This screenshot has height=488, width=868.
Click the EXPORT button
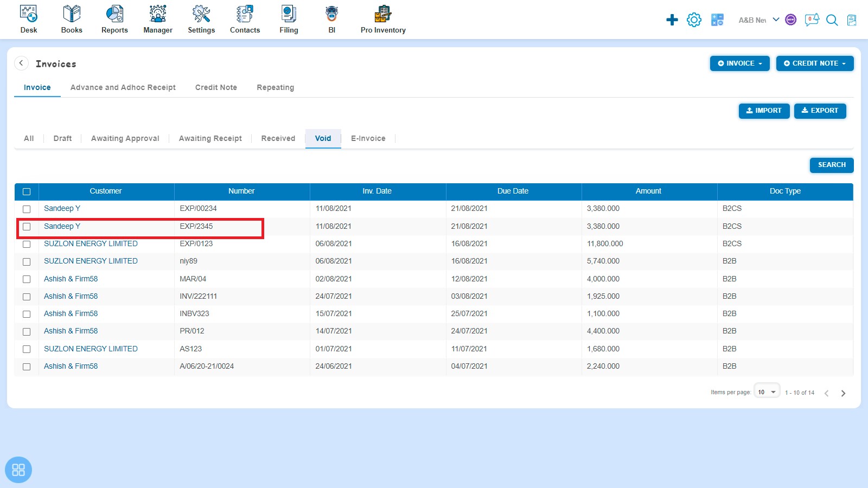point(820,111)
